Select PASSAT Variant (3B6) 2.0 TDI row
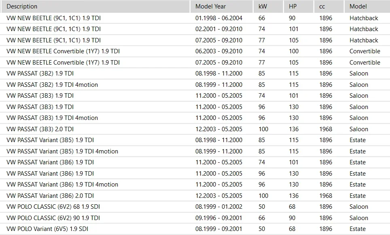Viewport: 390px width, 235px height. (x=195, y=196)
